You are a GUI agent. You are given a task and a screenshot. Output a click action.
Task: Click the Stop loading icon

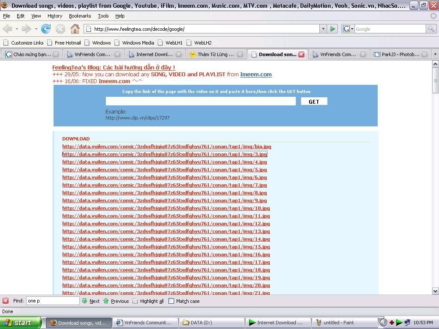(x=60, y=29)
